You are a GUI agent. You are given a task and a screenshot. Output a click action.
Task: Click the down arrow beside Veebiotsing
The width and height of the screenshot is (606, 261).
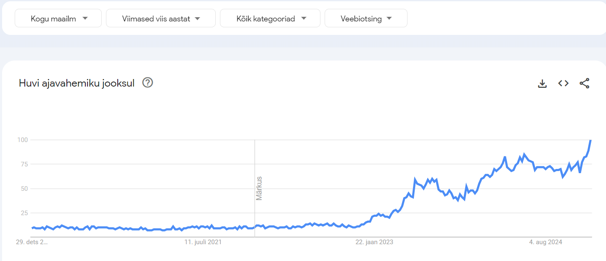(x=389, y=18)
